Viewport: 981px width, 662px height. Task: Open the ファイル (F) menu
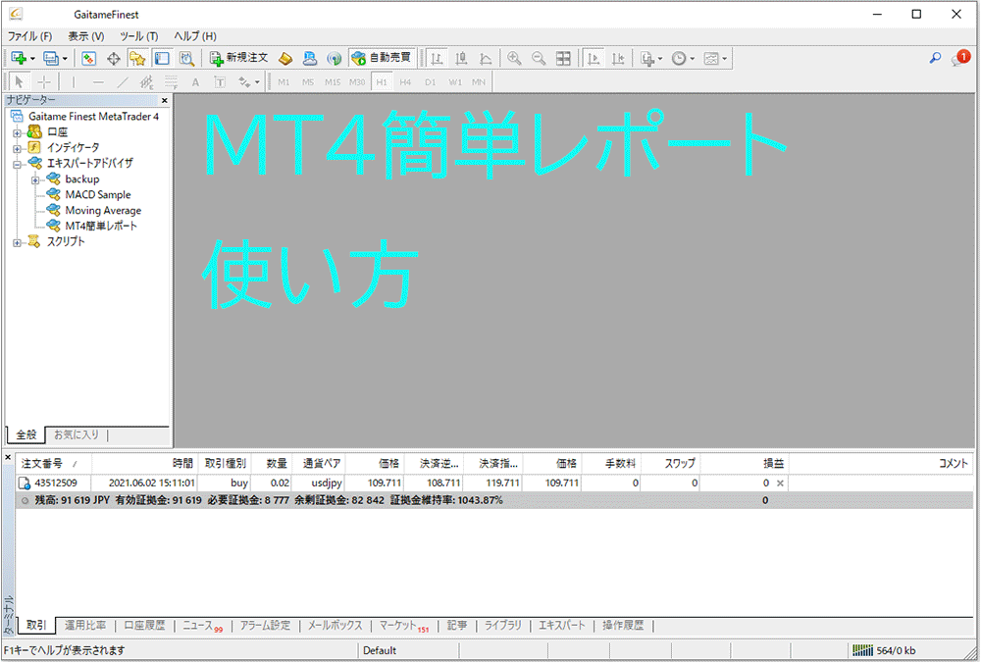point(29,36)
